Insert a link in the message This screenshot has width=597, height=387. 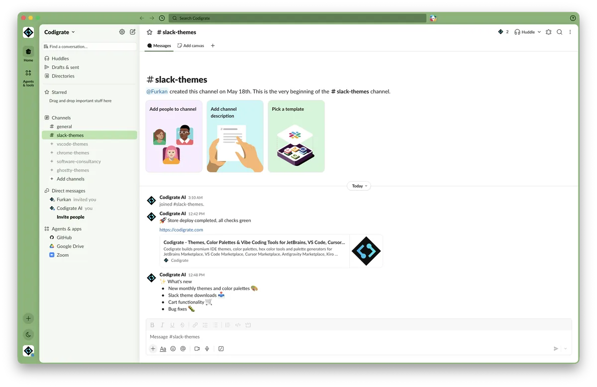[x=195, y=325]
